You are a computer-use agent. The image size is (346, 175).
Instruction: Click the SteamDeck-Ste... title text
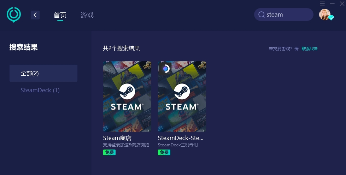[x=181, y=138]
